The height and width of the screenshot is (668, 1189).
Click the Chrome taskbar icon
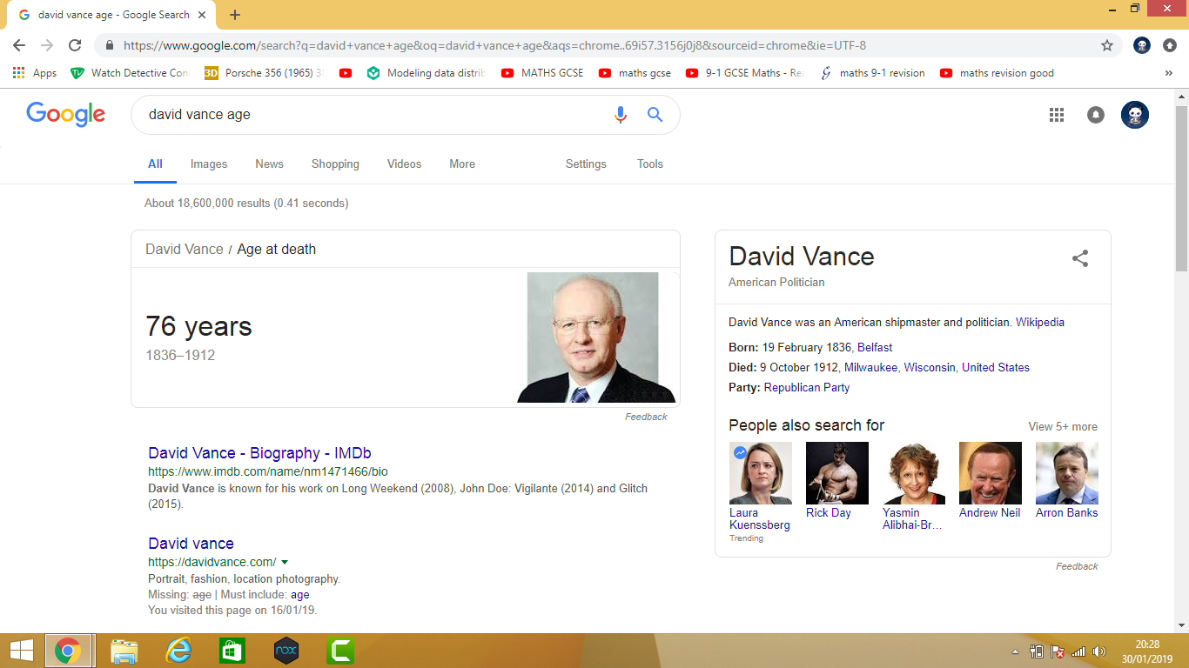(68, 651)
